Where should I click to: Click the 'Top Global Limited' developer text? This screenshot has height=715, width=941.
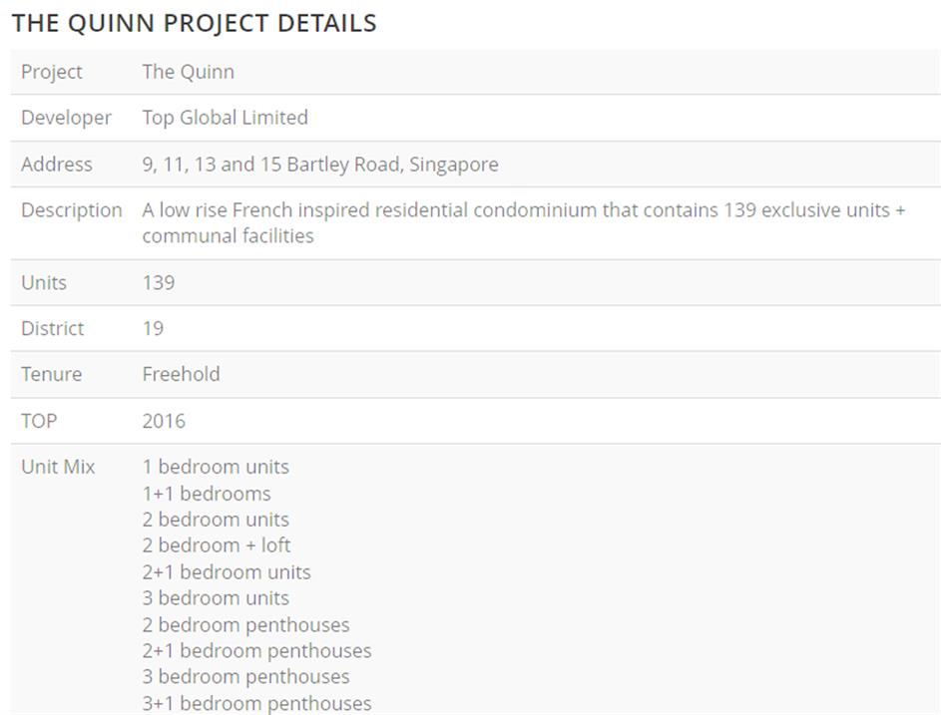point(225,118)
